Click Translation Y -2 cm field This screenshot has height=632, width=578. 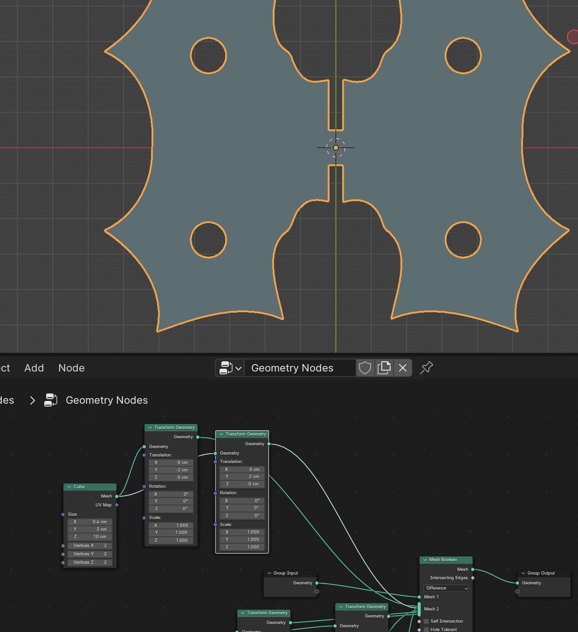171,470
